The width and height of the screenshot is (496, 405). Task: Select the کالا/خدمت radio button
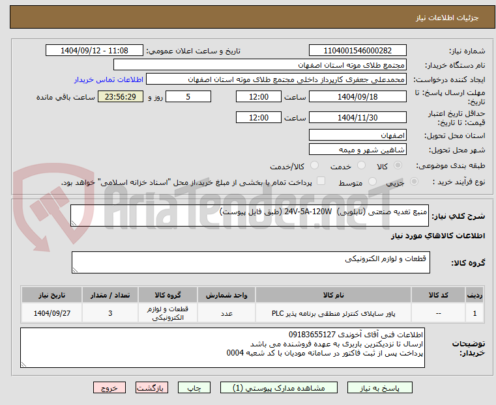314,165
